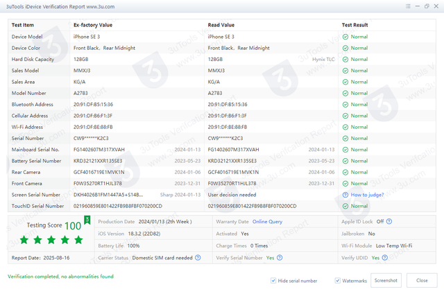The width and height of the screenshot is (444, 294).
Task: Disable the Watermarks checkbox
Action: 338,280
